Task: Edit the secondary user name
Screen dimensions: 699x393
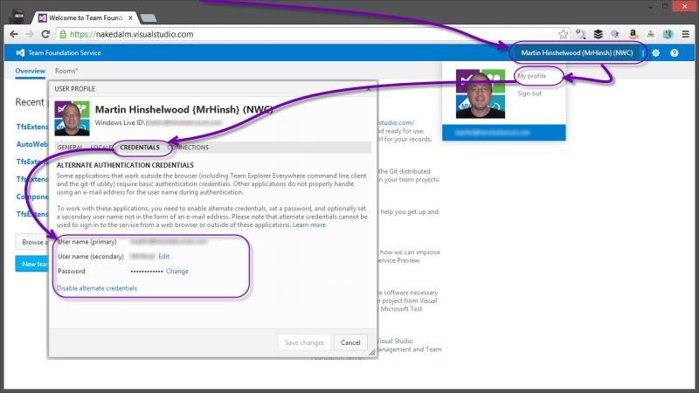Action: coord(163,257)
